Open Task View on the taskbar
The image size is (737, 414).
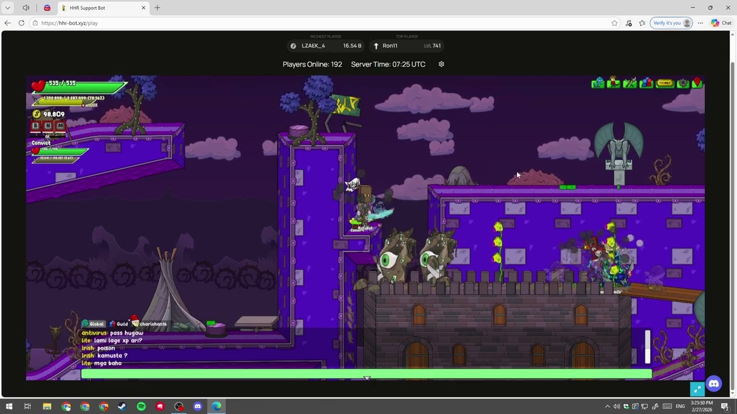[x=27, y=407]
